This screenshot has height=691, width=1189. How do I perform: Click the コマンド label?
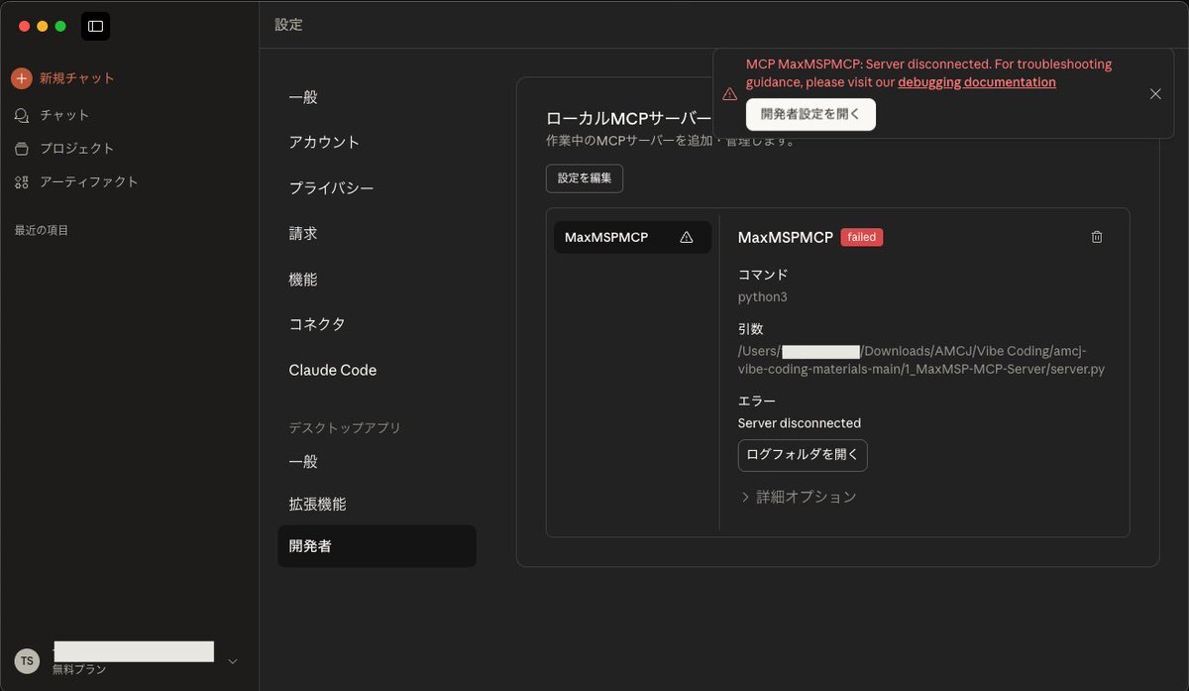pyautogui.click(x=763, y=275)
